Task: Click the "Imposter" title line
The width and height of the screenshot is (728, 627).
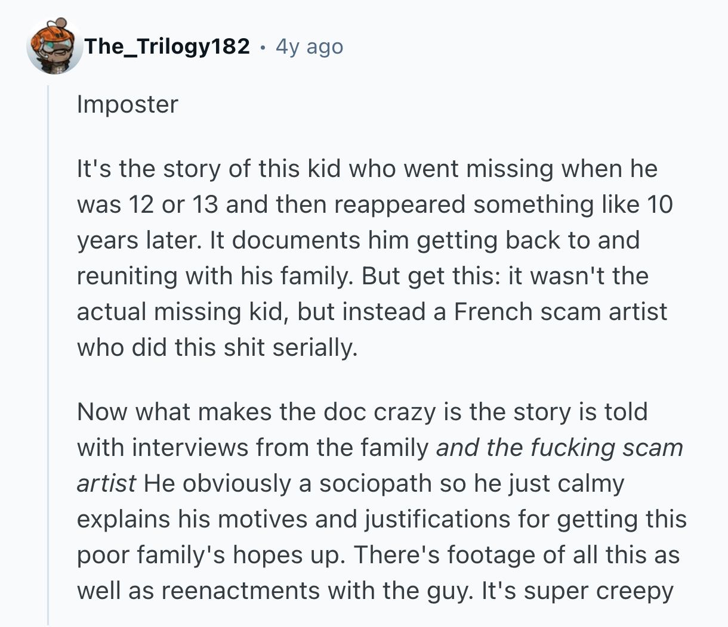Action: pyautogui.click(x=127, y=104)
